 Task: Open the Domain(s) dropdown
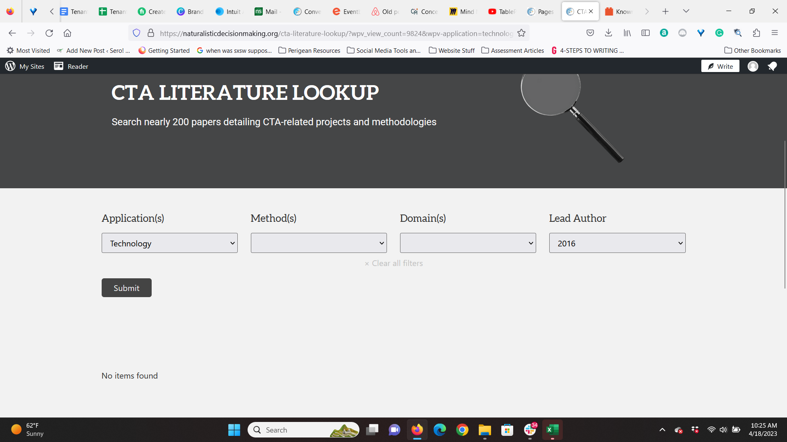click(x=468, y=243)
